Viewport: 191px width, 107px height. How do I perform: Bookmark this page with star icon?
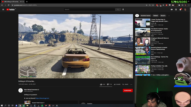[x=153, y=5]
